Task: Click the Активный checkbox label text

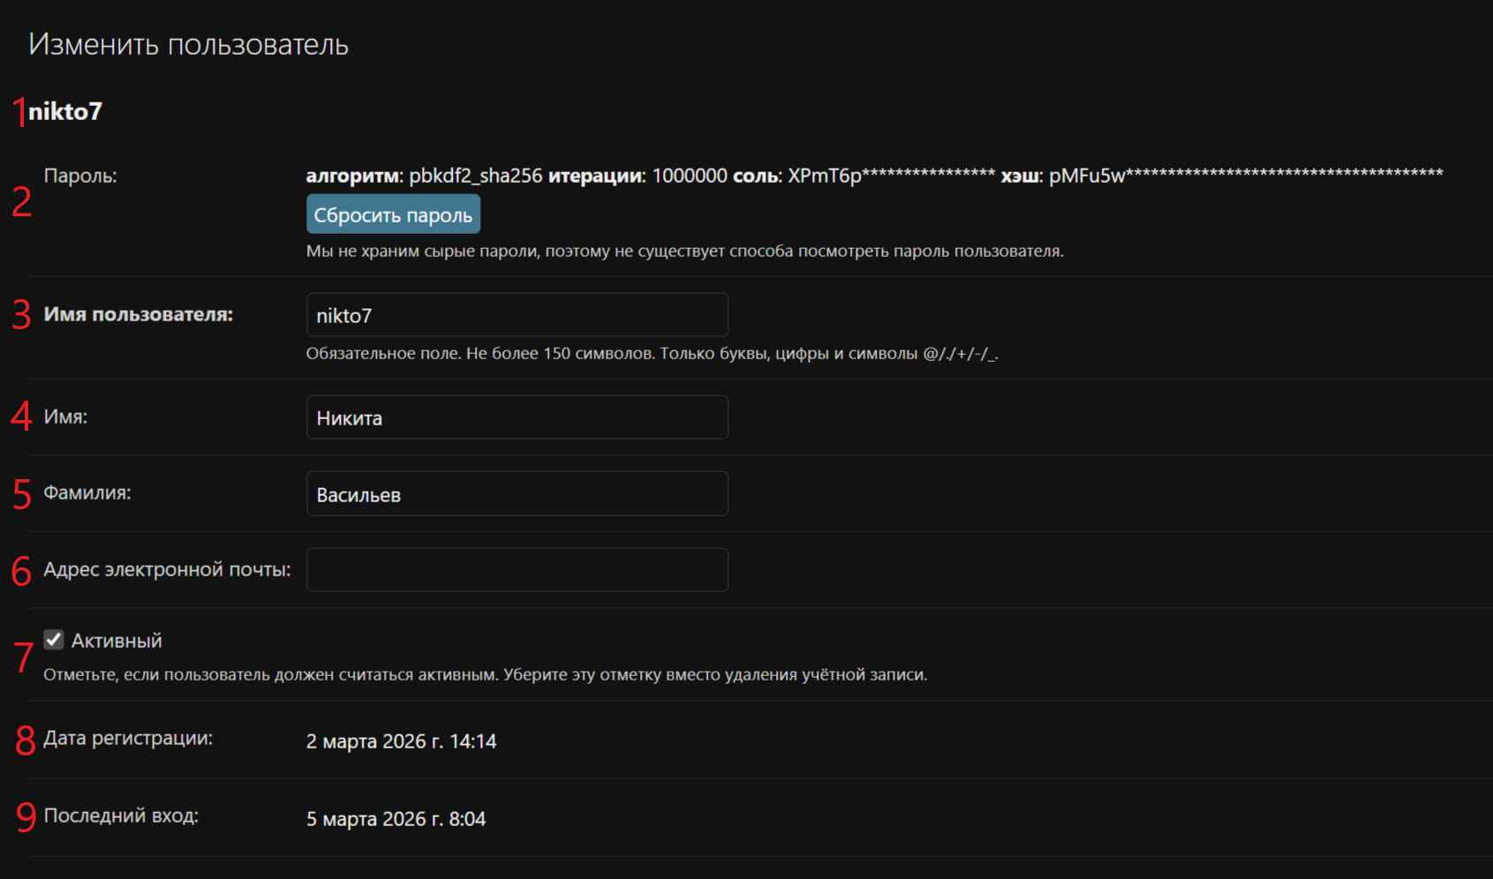Action: [x=117, y=641]
